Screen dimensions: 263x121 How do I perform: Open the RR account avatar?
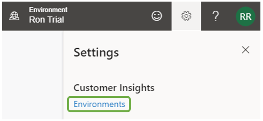point(245,16)
